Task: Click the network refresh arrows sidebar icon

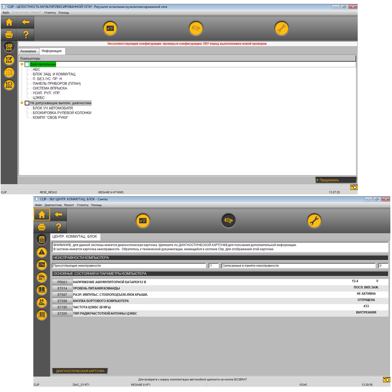Action: click(9, 85)
